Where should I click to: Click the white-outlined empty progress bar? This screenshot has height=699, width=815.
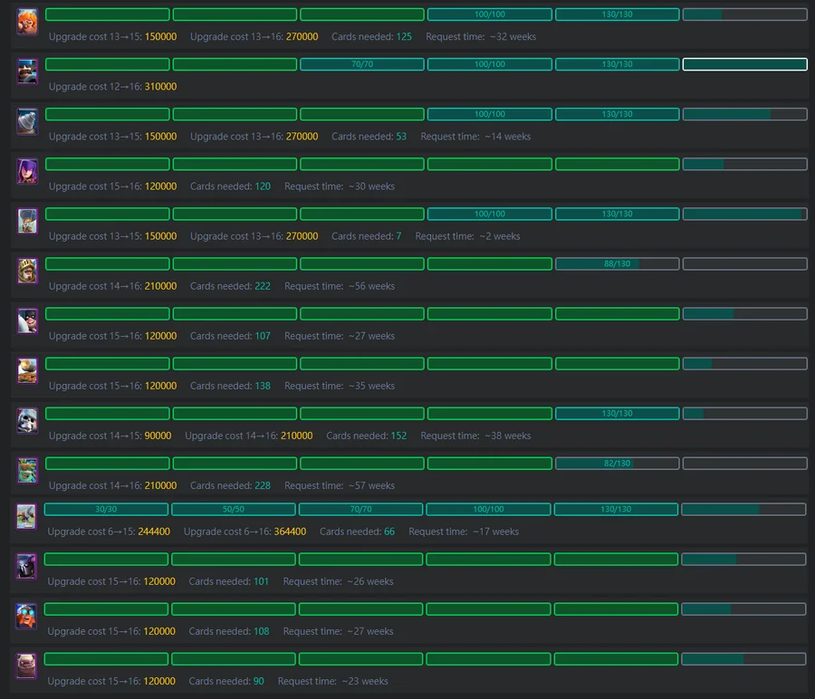[744, 64]
